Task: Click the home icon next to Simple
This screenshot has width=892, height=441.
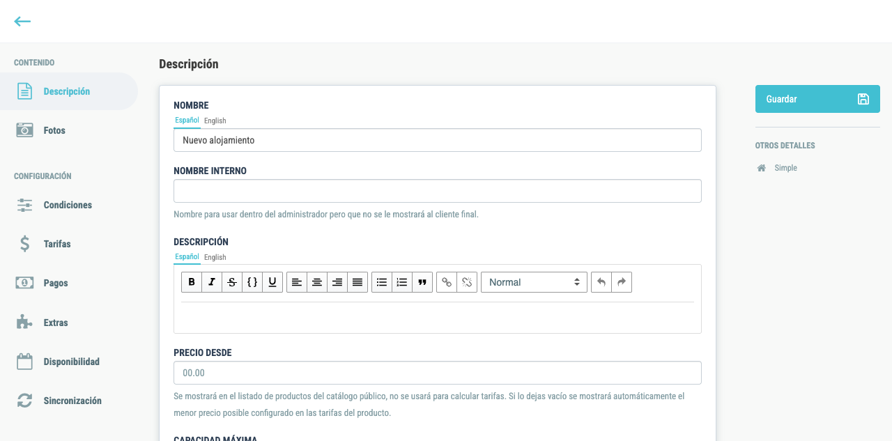Action: click(762, 168)
